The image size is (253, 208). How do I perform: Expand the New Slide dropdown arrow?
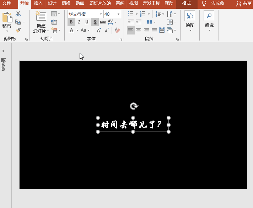click(48, 31)
